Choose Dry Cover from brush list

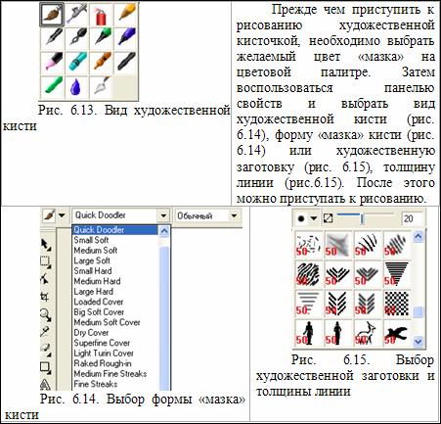click(91, 333)
